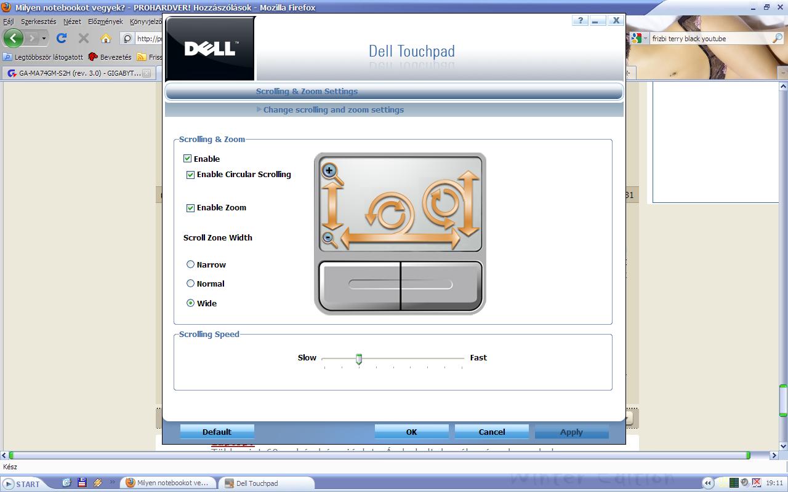Click the Dell logo in dialog header
This screenshot has height=492, width=788.
[x=211, y=48]
